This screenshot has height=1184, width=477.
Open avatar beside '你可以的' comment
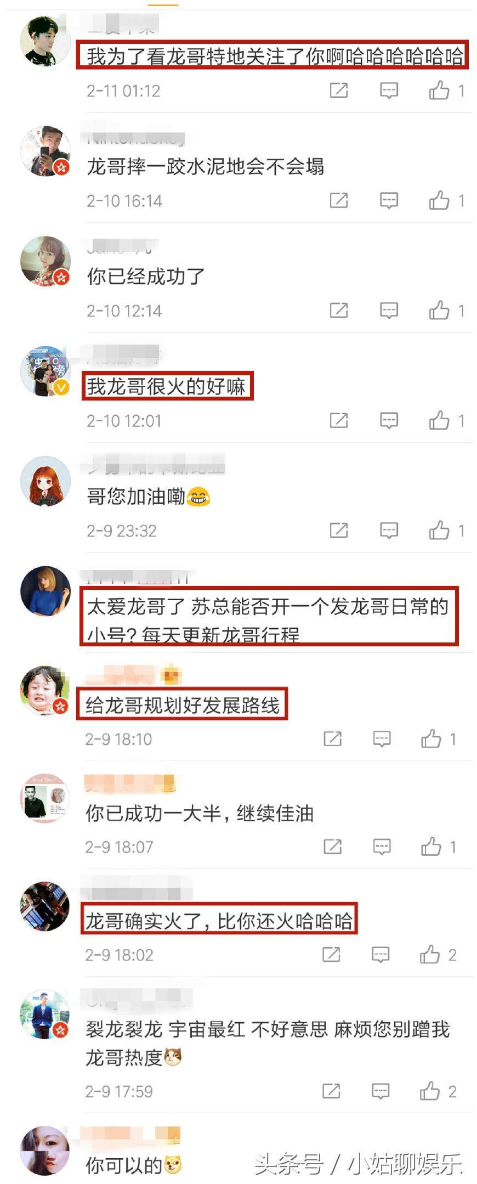(45, 1151)
